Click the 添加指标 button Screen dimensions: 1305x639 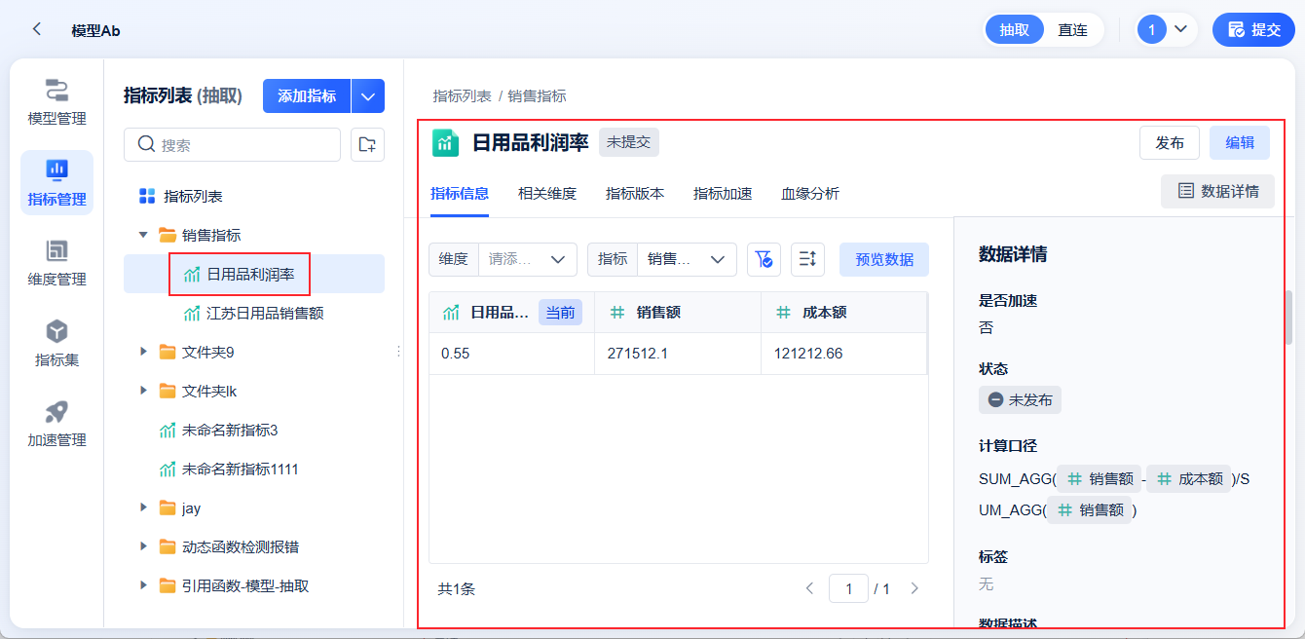click(307, 95)
